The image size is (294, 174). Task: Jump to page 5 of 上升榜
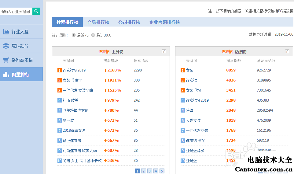point(162,171)
